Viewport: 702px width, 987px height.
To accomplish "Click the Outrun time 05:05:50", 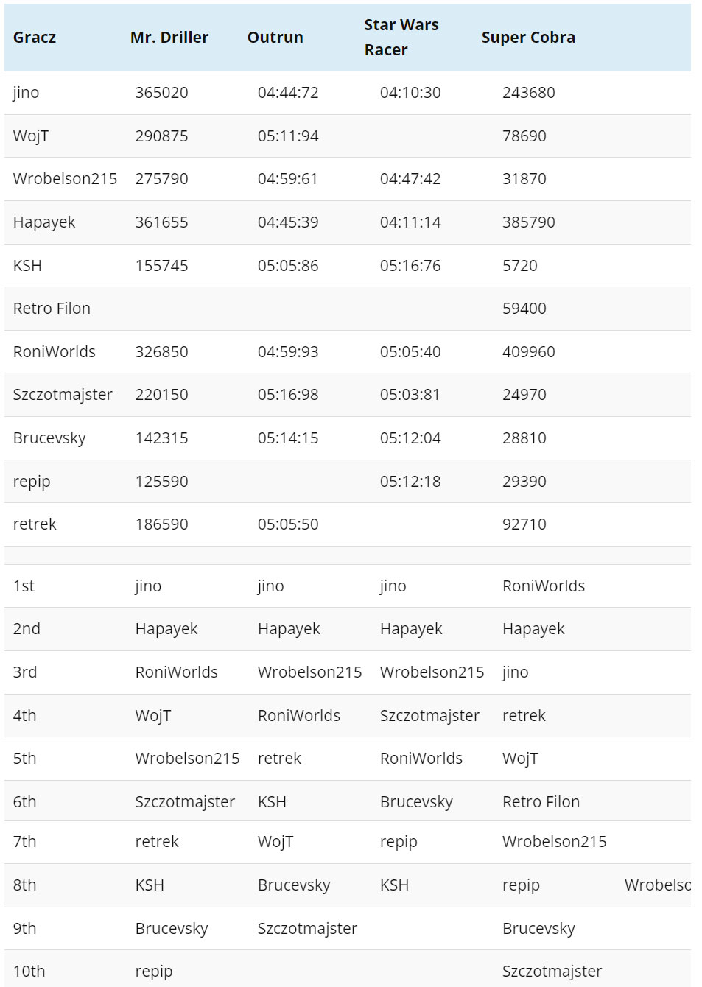I will click(x=288, y=524).
